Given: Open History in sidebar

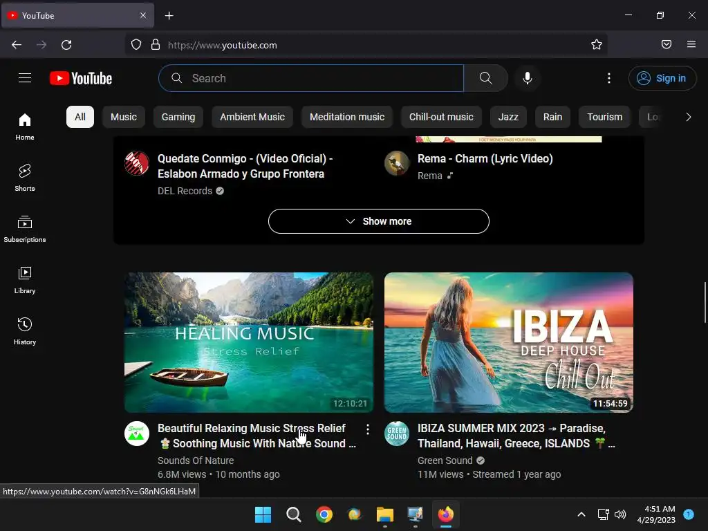Looking at the screenshot, I should 25,331.
